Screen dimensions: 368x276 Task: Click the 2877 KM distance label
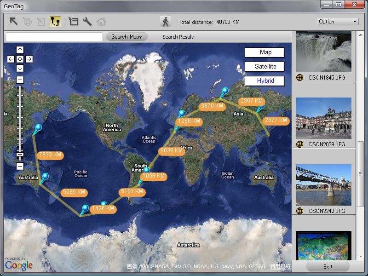coord(276,121)
